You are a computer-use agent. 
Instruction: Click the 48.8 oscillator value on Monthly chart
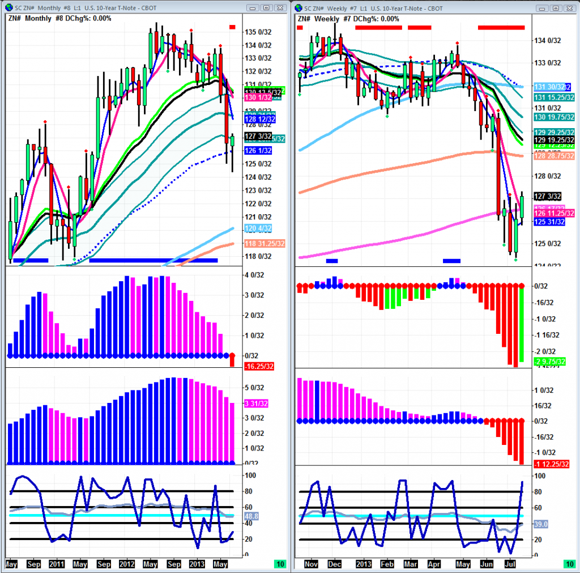coord(251,517)
